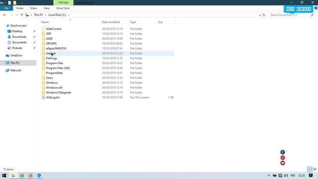The width and height of the screenshot is (318, 179).
Task: Click the 22.32 taskbar clock
Action: [x=302, y=176]
